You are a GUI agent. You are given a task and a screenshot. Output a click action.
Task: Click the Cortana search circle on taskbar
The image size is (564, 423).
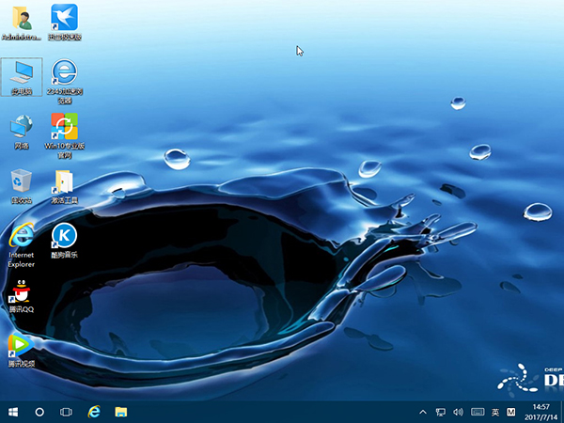pos(40,412)
